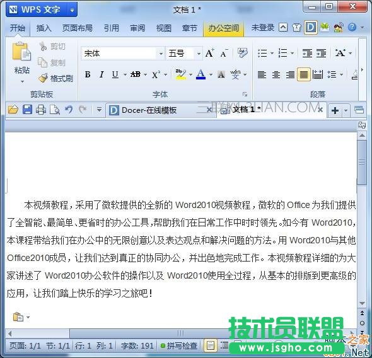Toggle strikethrough AB formatting
The height and width of the screenshot is (358, 372).
point(136,74)
